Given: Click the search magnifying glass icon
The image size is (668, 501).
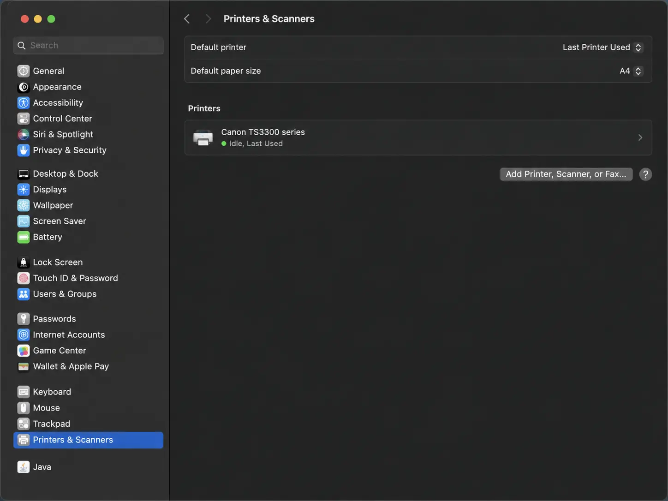Looking at the screenshot, I should 21,45.
